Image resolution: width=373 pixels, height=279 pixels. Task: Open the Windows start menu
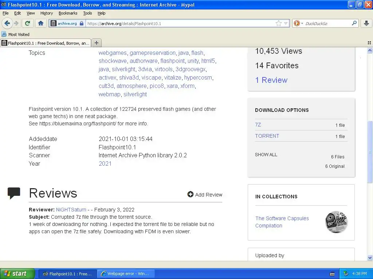coord(17,274)
